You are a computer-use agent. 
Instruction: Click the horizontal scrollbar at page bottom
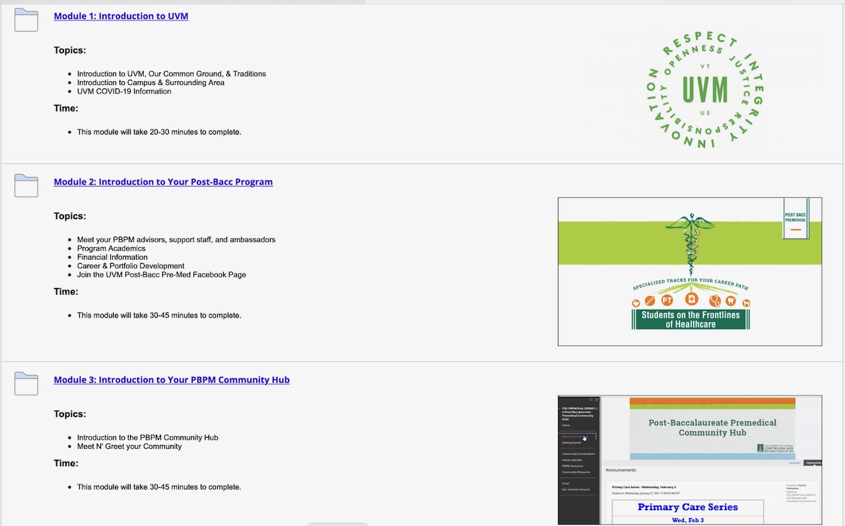pos(337,523)
